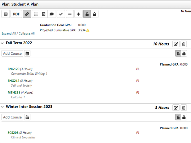Click the link icon in plan toolbar
This screenshot has height=143, width=191.
coord(27,14)
